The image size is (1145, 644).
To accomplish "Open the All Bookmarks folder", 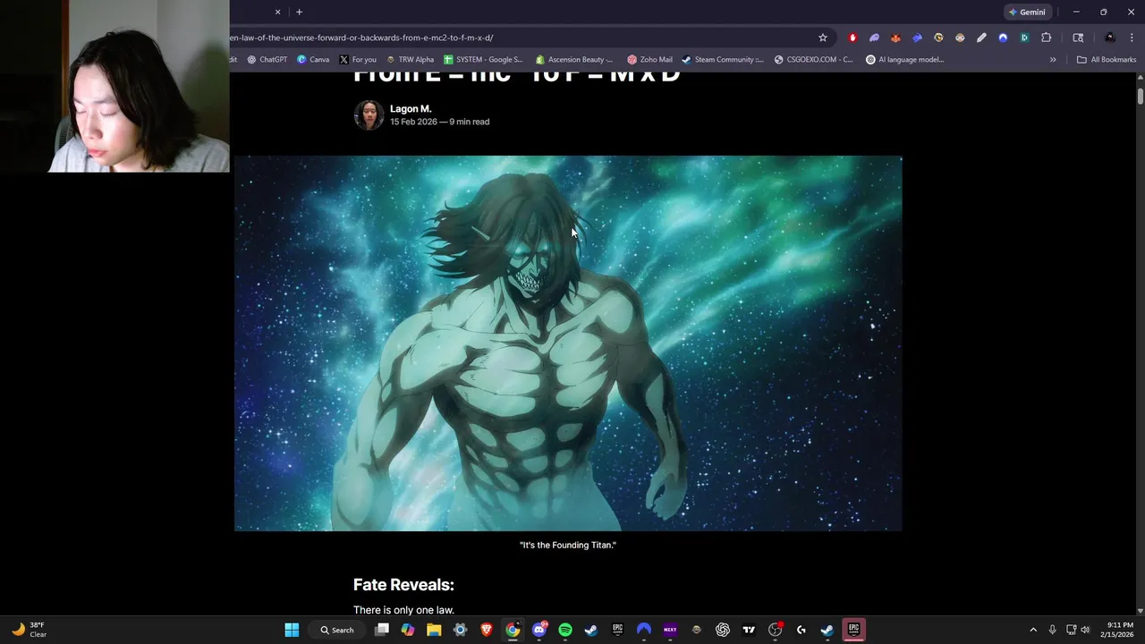I will click(1107, 60).
